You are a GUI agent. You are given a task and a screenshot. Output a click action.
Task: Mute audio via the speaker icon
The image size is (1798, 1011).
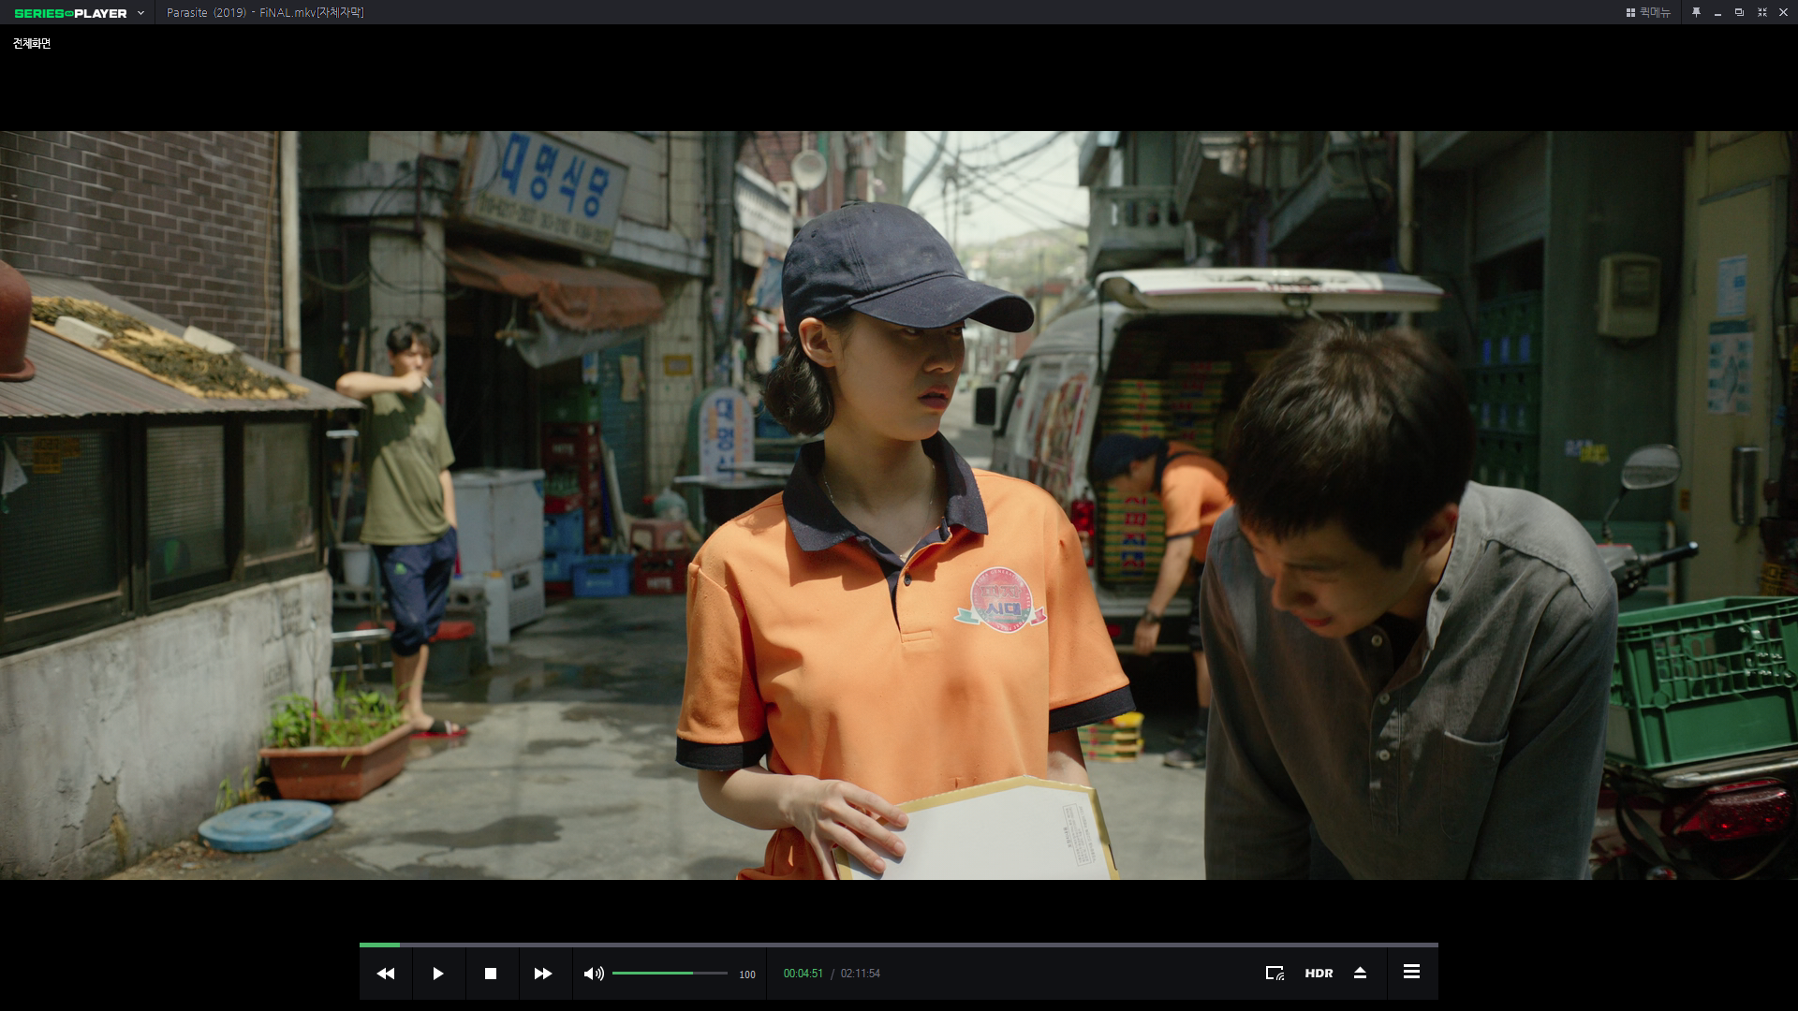(x=594, y=974)
